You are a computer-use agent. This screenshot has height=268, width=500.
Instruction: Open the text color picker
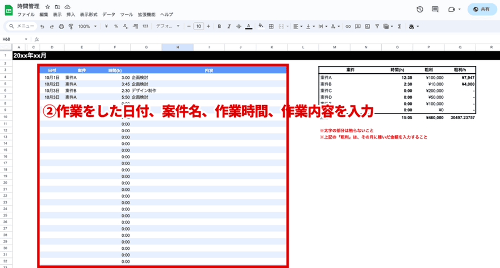click(249, 27)
